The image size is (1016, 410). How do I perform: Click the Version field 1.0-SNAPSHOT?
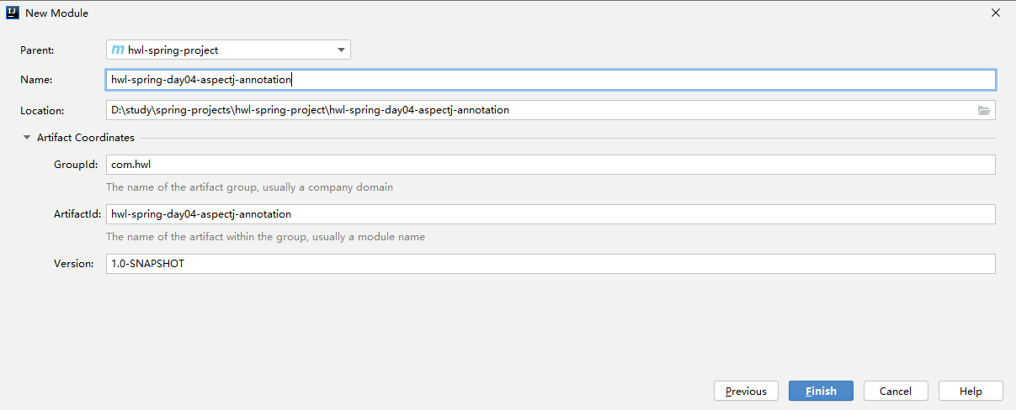551,264
